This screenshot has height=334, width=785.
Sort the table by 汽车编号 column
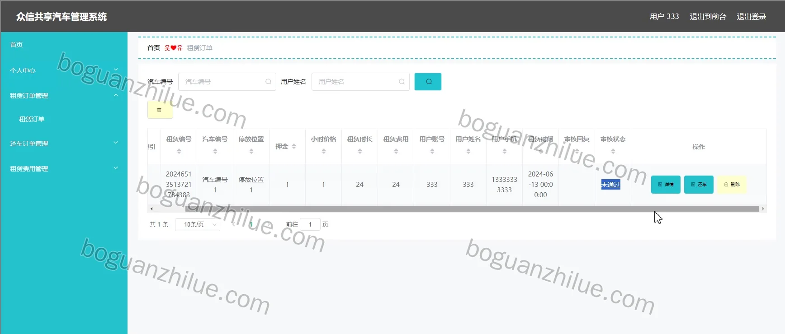click(x=215, y=151)
